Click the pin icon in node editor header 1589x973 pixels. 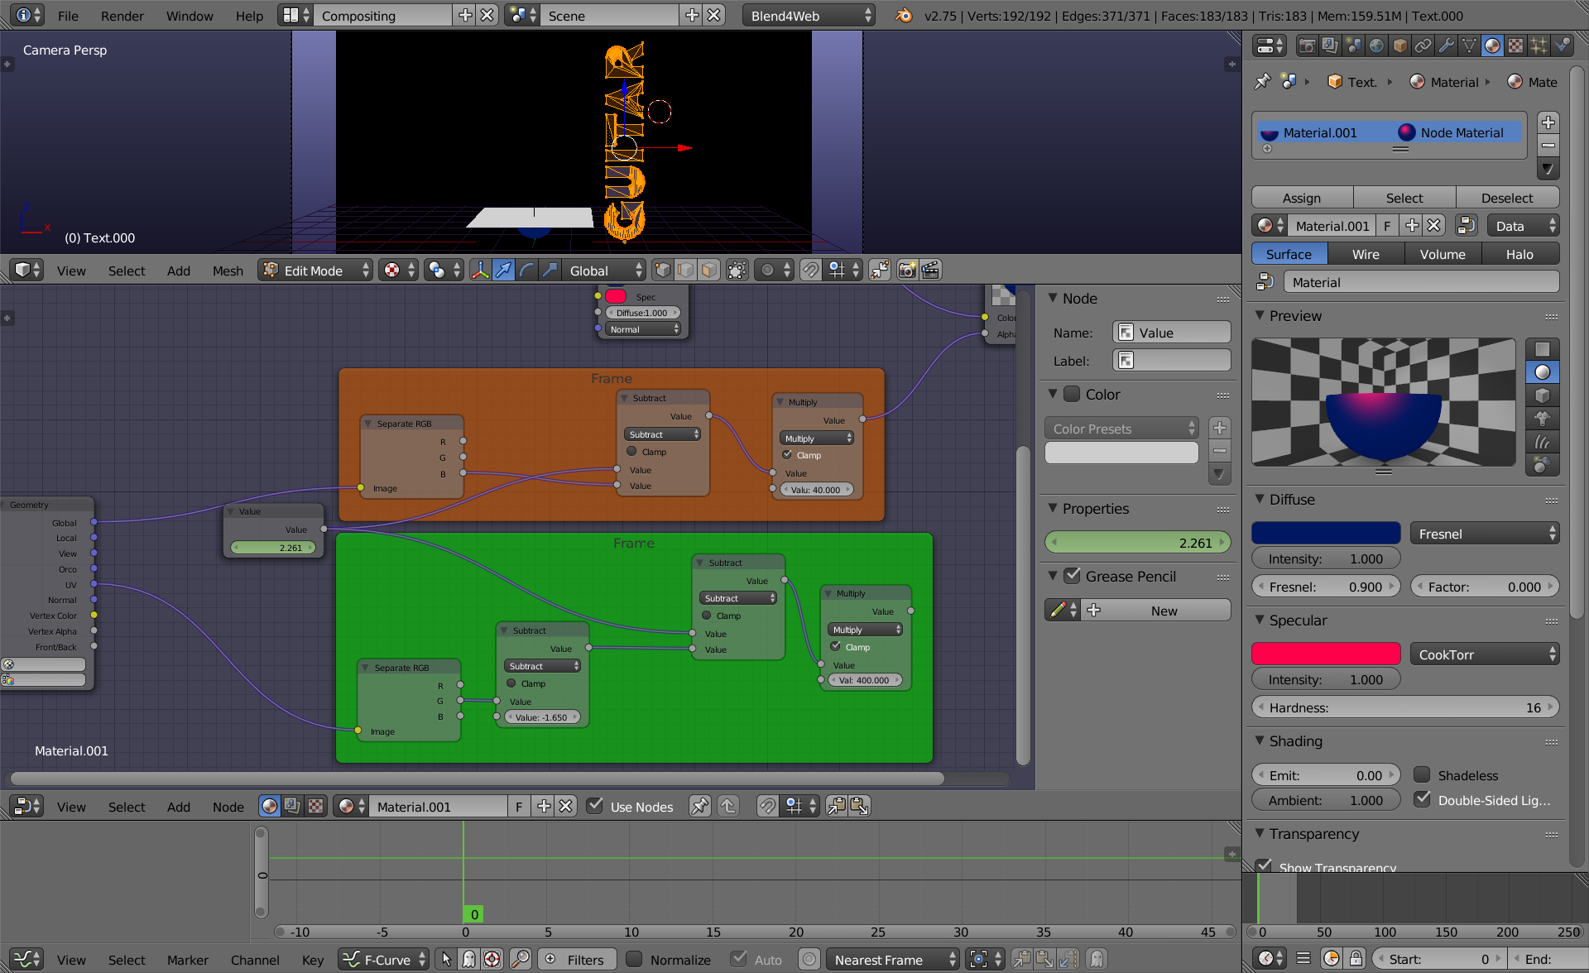pyautogui.click(x=699, y=806)
